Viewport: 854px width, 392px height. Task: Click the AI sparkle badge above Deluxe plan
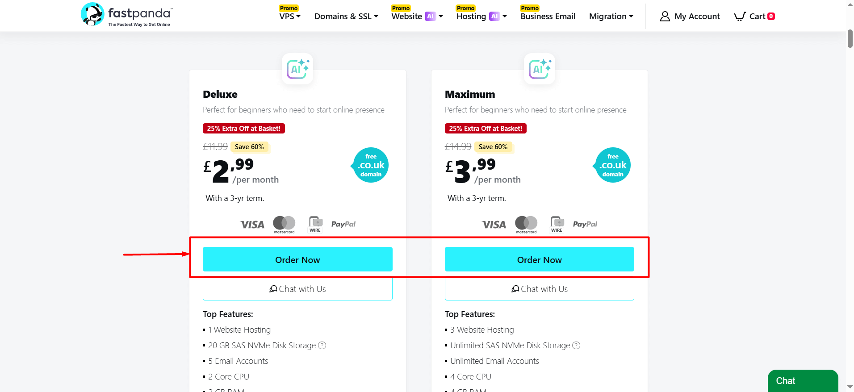[x=297, y=68]
